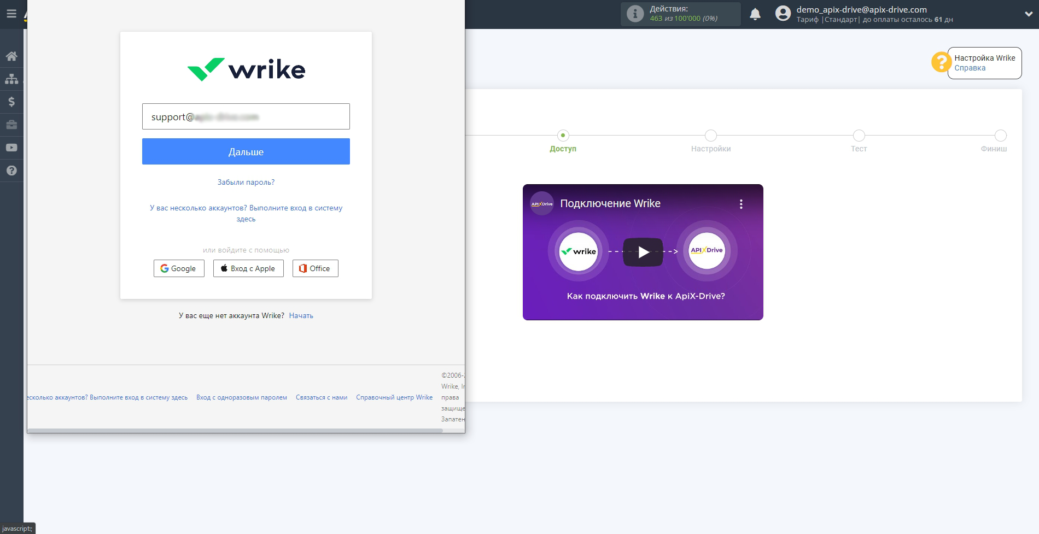Click the email input field
The height and width of the screenshot is (534, 1039).
246,116
